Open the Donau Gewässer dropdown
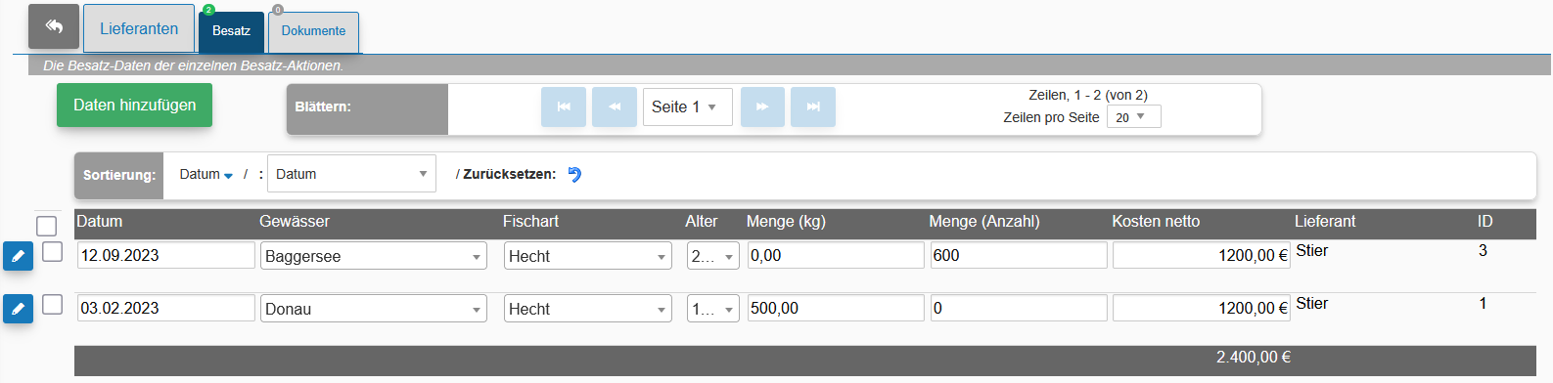The width and height of the screenshot is (1553, 383). [x=373, y=309]
